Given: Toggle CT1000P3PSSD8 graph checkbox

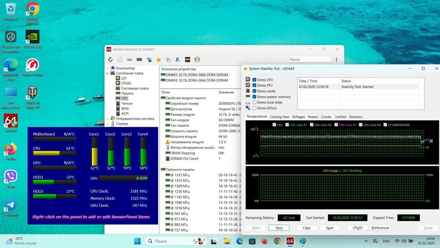Looking at the screenshot, I should tap(385, 125).
